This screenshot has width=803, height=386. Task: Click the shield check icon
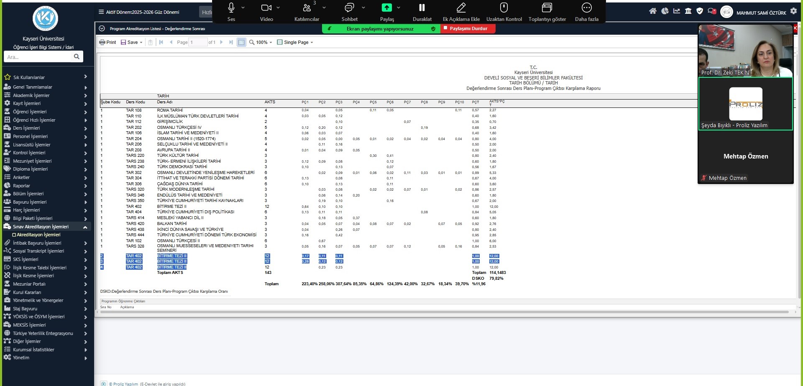pyautogui.click(x=699, y=11)
